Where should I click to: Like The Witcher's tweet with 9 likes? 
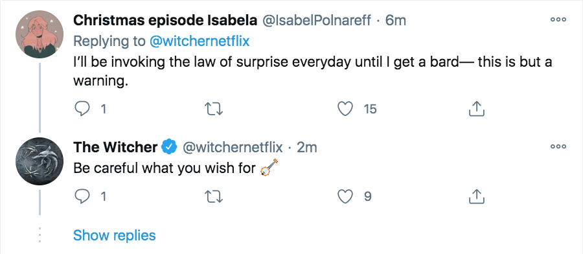click(x=345, y=196)
